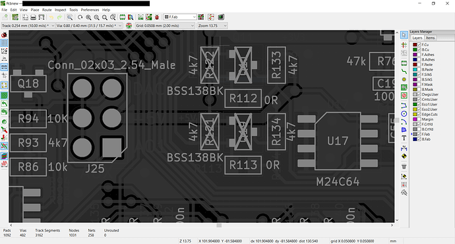Click the Zoom in magnifier icon
Viewport: 455px width, 244px height.
pos(88,17)
